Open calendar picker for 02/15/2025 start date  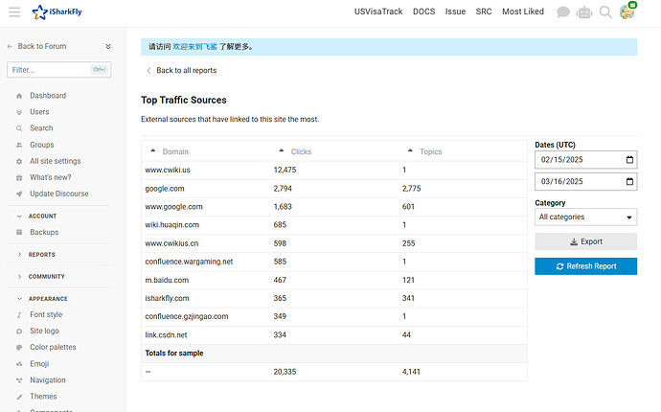point(629,160)
